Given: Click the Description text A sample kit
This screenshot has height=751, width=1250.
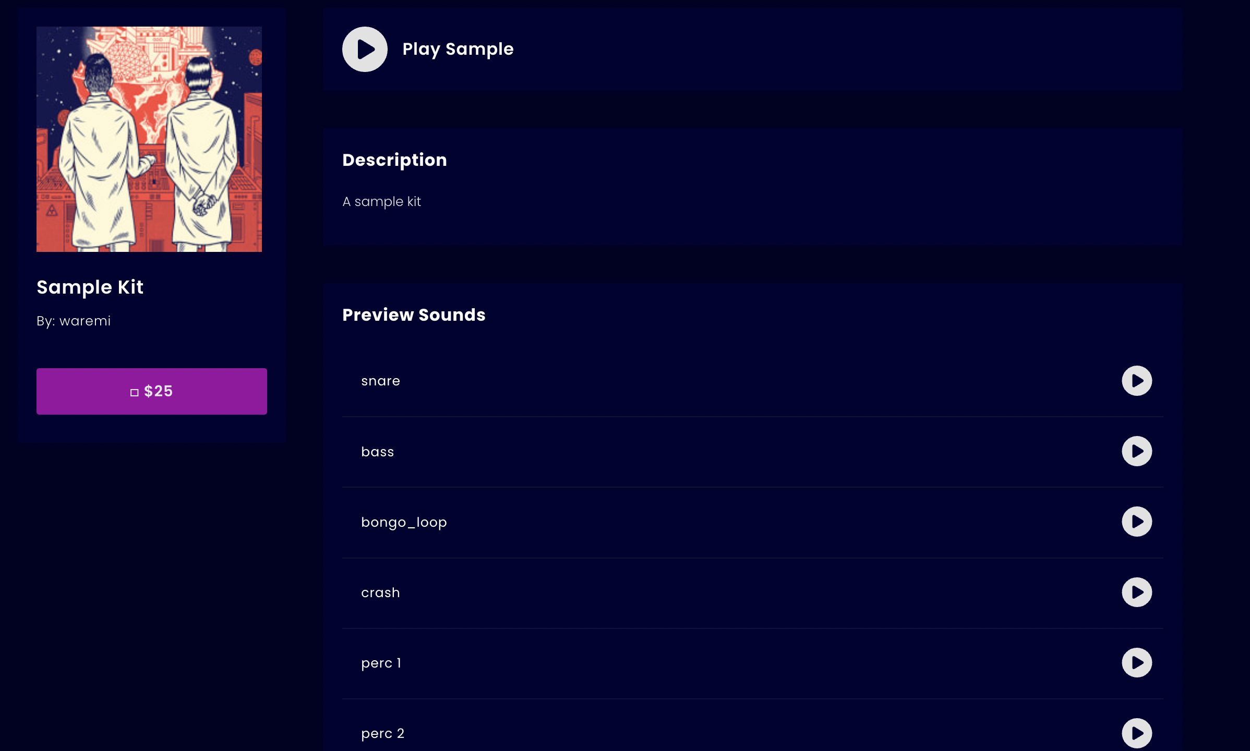Looking at the screenshot, I should click(x=381, y=201).
